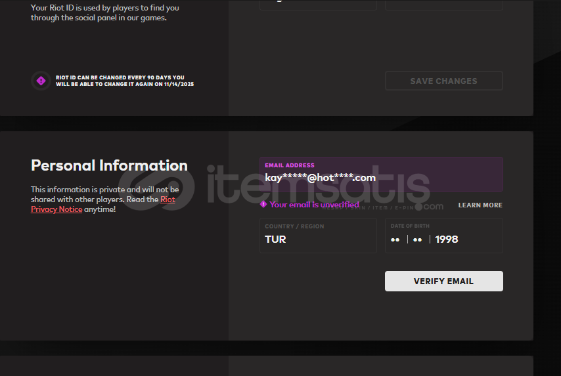Viewport: 561px width, 376px height.
Task: Click the 'This information is private' description
Action: click(105, 199)
